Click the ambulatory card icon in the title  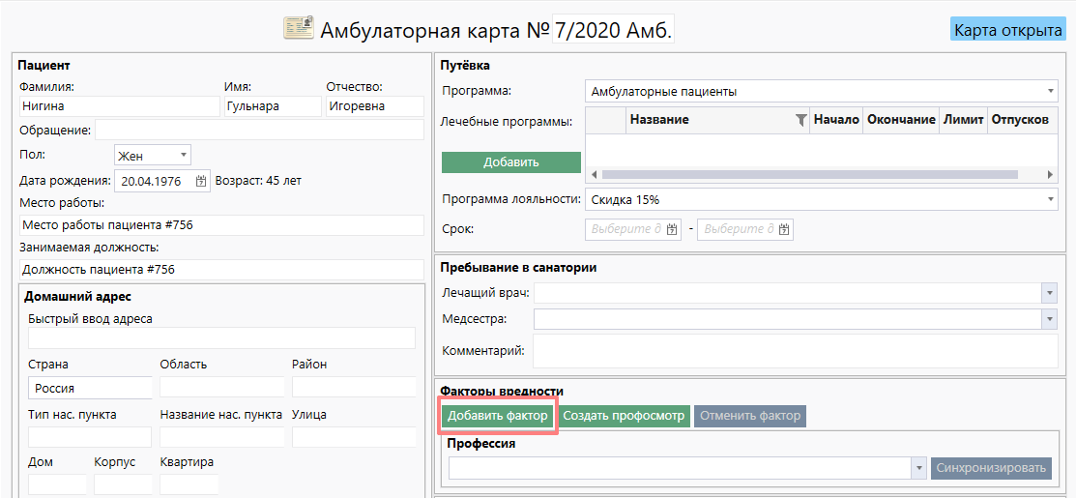coord(298,29)
